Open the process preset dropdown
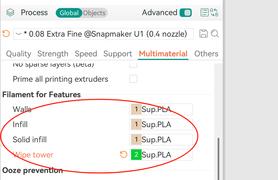 103,34
